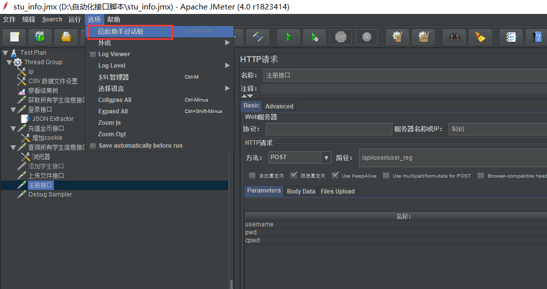Open the 选择语言 submenu
This screenshot has height=289, width=547.
159,89
